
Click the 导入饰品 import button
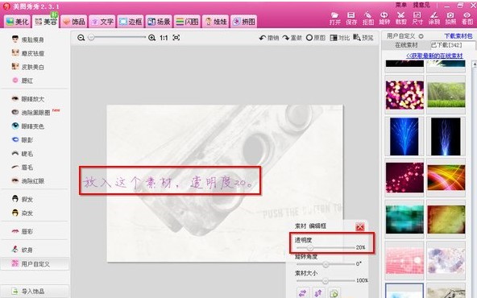tap(35, 291)
